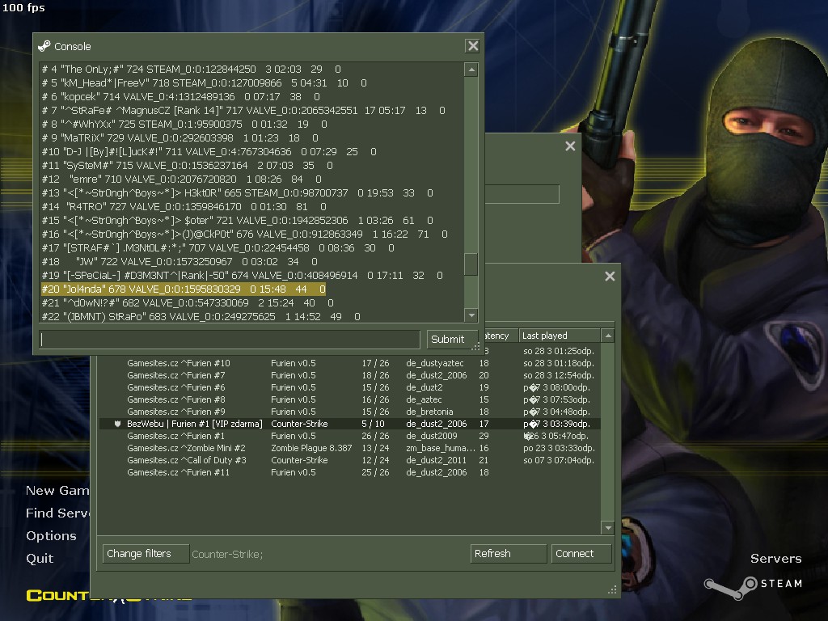
Task: Close the server browser dialog
Action: tap(610, 277)
